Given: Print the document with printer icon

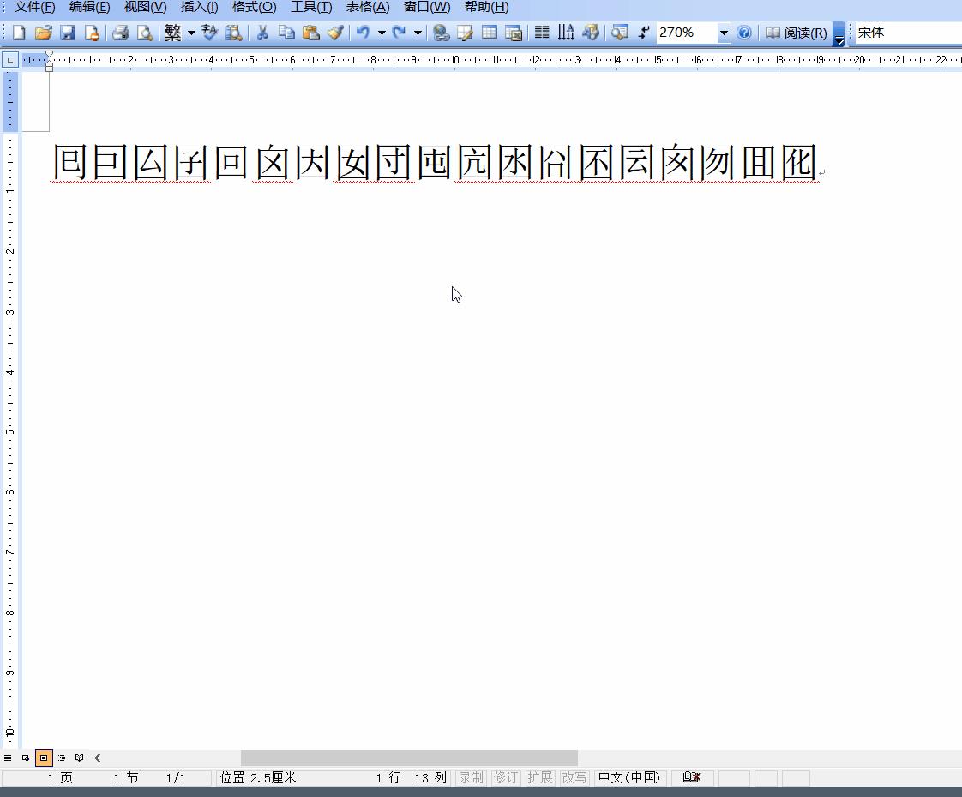Looking at the screenshot, I should [x=120, y=33].
